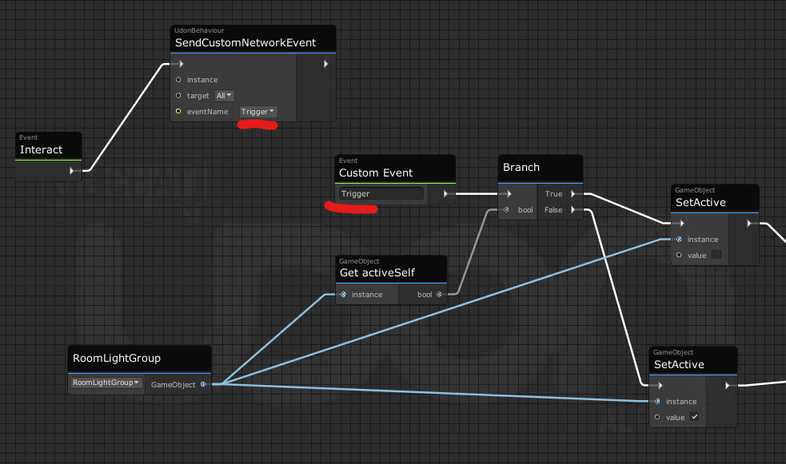The image size is (786, 464).
Task: Enable the value checkbox on upper SetActive
Action: coord(716,255)
